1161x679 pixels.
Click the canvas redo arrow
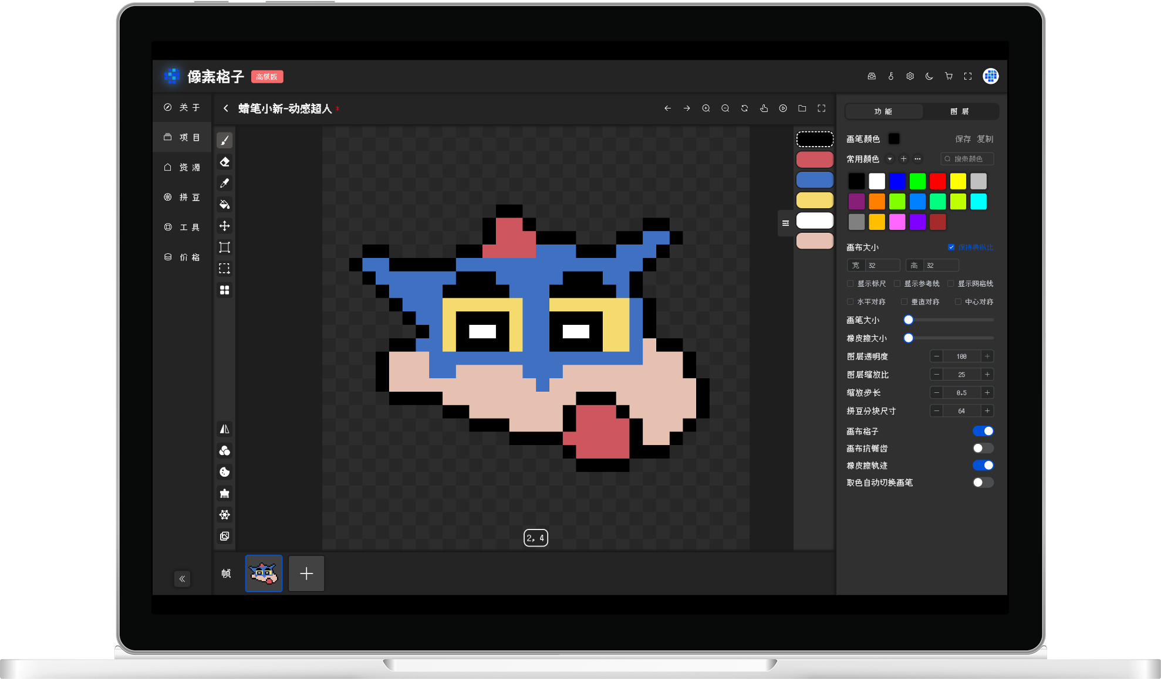pos(687,108)
